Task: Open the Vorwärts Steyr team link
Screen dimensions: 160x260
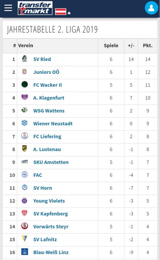Action: pos(51,226)
